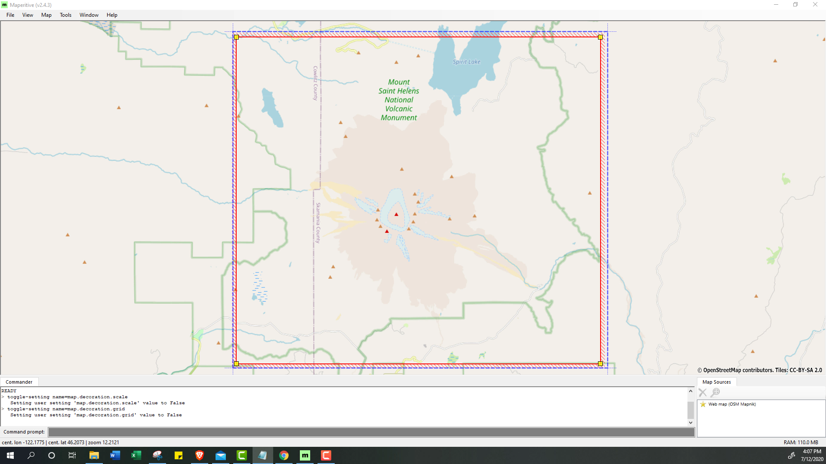Viewport: 826px width, 464px height.
Task: Open the View menu
Action: coord(28,15)
